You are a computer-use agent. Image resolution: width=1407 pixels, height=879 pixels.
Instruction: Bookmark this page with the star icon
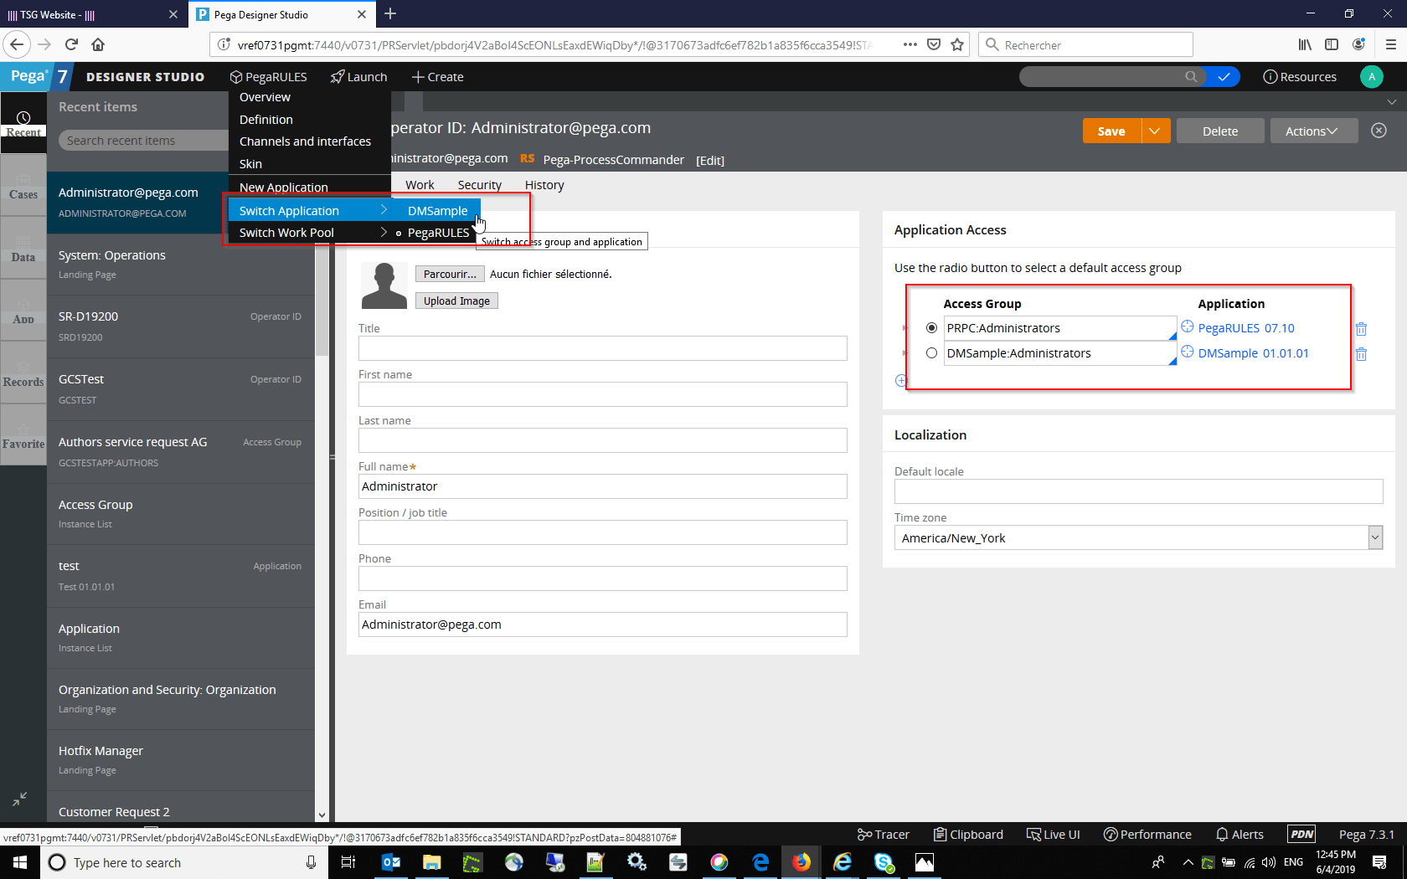957,44
